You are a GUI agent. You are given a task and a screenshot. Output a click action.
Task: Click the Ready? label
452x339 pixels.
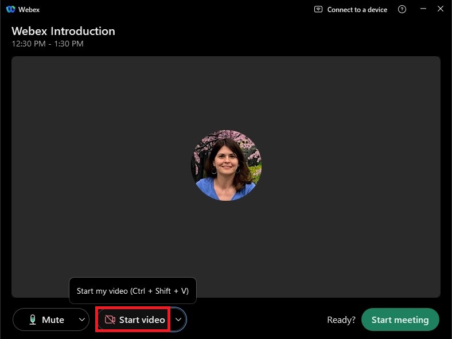tap(341, 320)
